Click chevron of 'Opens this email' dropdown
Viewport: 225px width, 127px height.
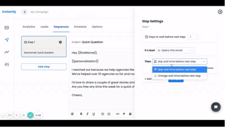[x=192, y=50]
